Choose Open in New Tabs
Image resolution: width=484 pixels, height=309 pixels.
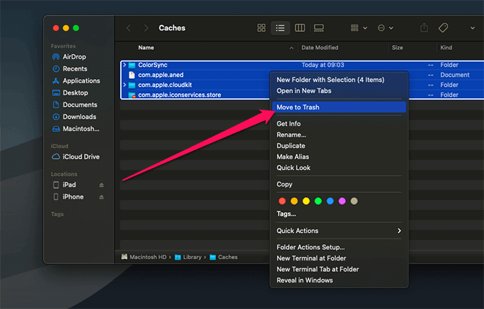(x=339, y=91)
